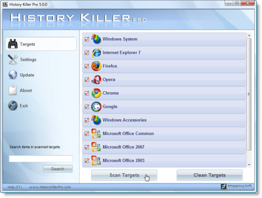This screenshot has height=198, width=262.
Task: Click the Firefox fox icon
Action: click(96, 66)
